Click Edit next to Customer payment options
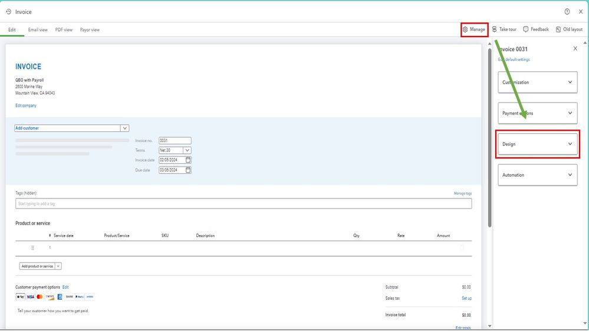Viewport: 589px width, 331px height. 65,287
